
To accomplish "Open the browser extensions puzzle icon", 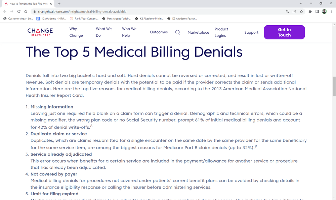I will (310, 11).
